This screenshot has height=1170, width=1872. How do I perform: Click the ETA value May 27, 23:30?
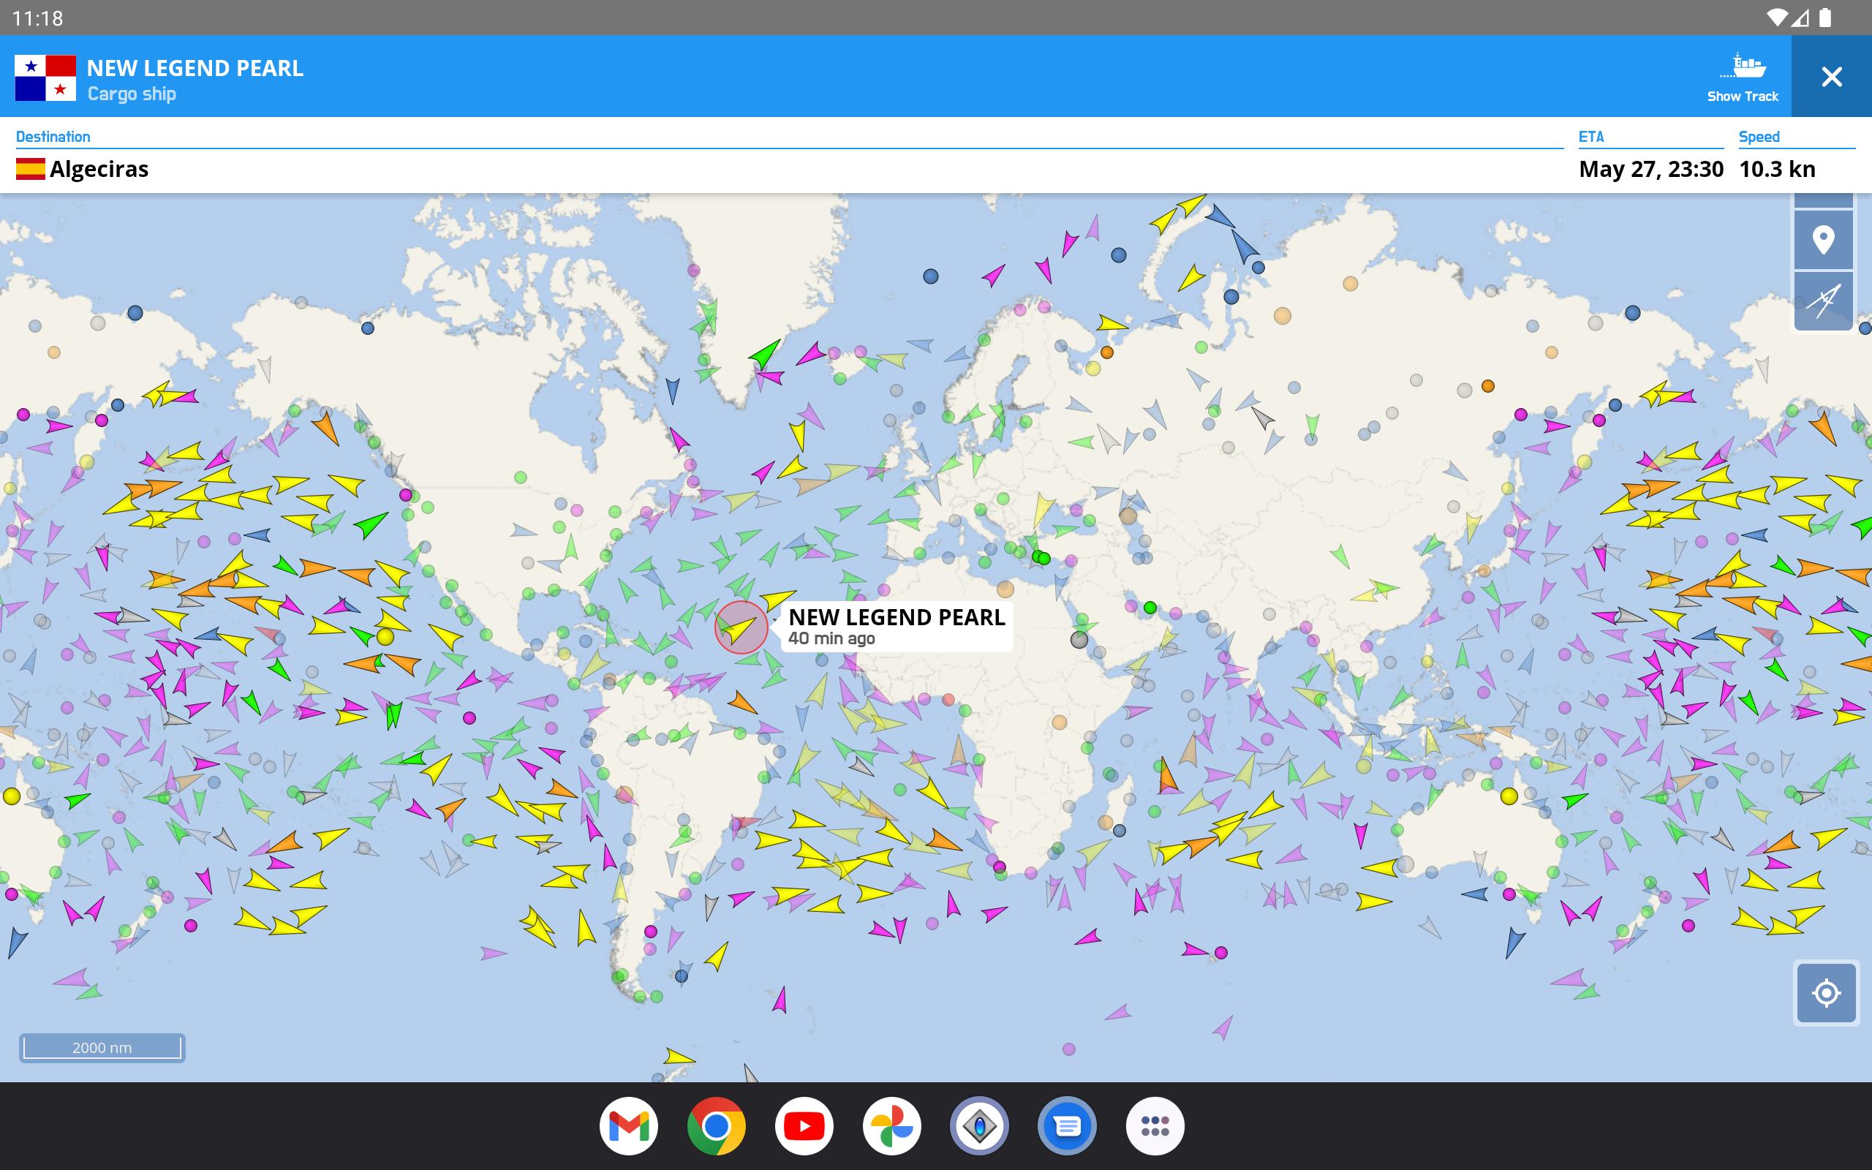pos(1650,169)
